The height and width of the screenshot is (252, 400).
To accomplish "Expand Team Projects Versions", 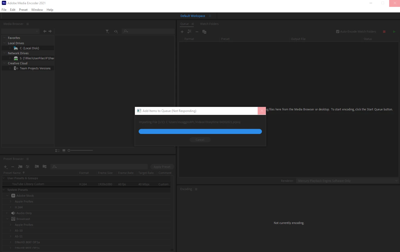I will tap(10, 68).
